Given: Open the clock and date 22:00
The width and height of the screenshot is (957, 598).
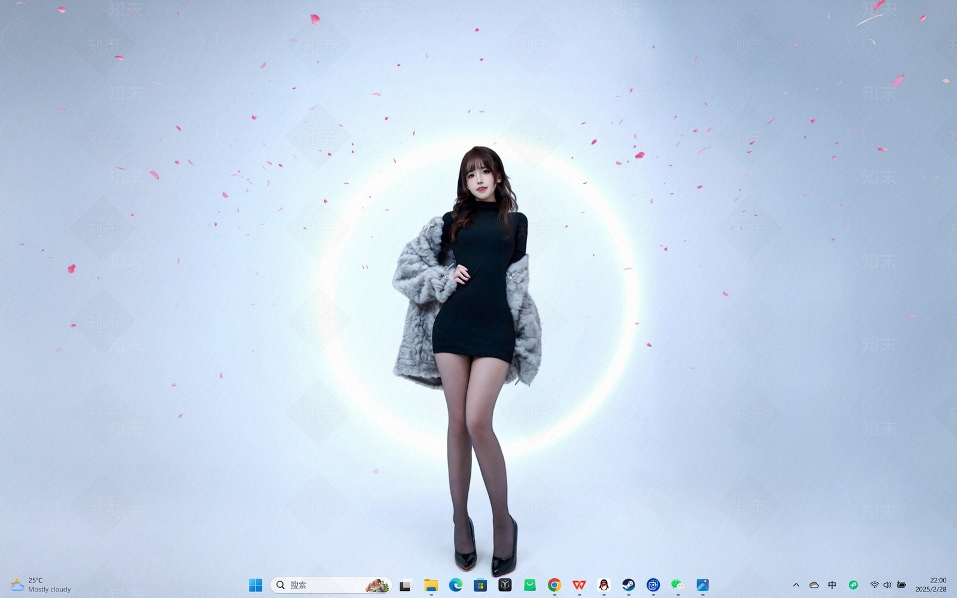Looking at the screenshot, I should pos(931,585).
